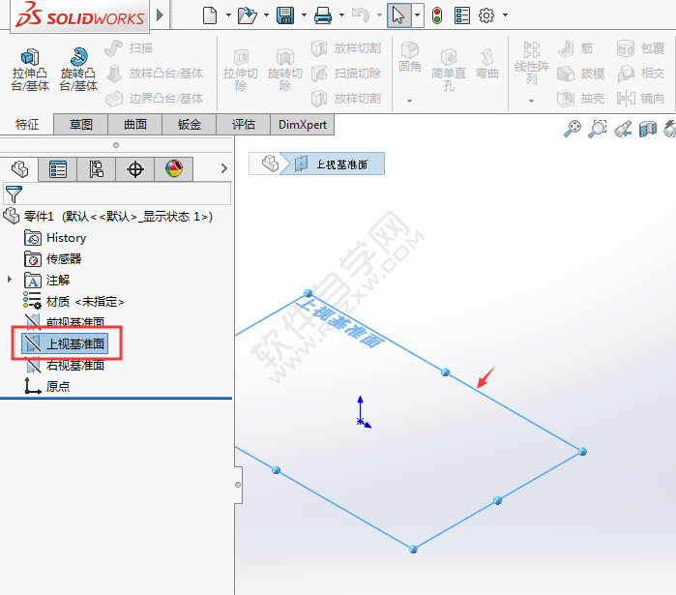Click the Extruded Cut (拉伸切除) tool
This screenshot has width=676, height=595.
(x=241, y=70)
